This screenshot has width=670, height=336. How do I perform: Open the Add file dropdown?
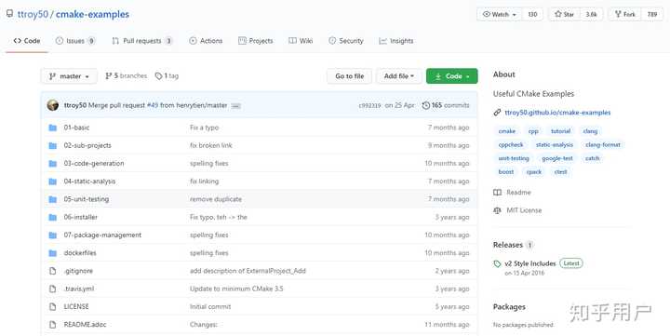[x=399, y=76]
